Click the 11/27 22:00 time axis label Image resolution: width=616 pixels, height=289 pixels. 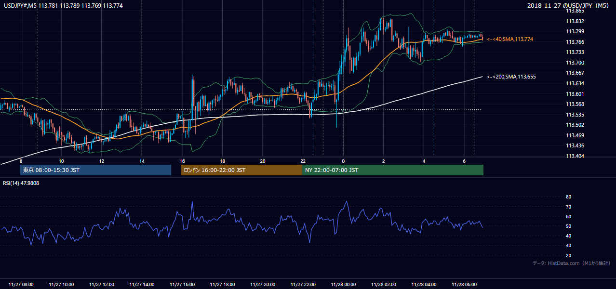click(303, 285)
